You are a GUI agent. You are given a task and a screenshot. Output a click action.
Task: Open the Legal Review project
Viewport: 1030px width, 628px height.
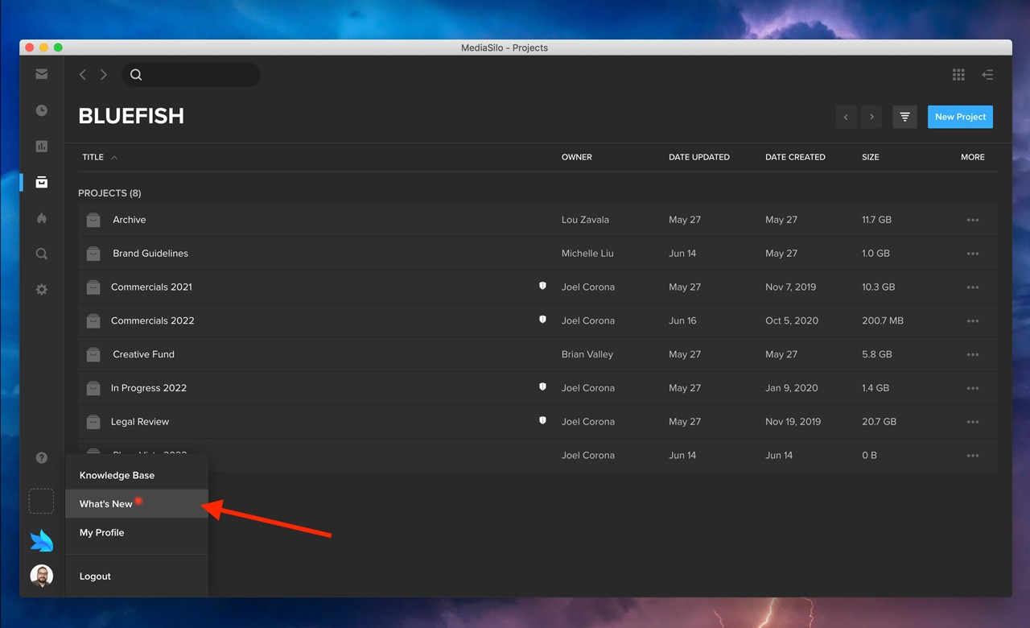pyautogui.click(x=140, y=422)
